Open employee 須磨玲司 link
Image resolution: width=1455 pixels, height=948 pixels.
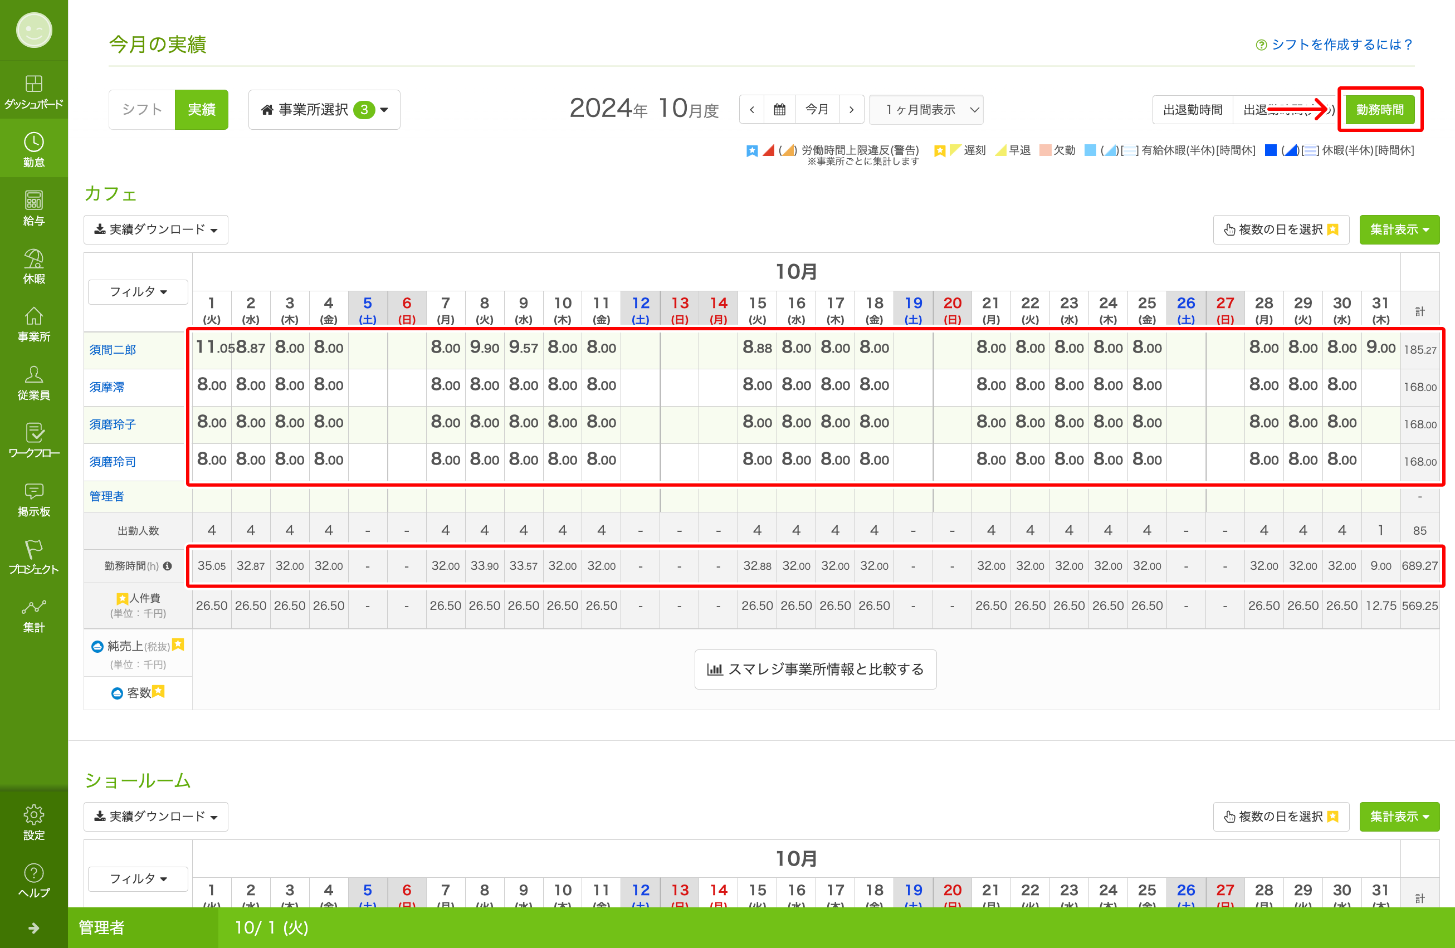[x=113, y=461]
